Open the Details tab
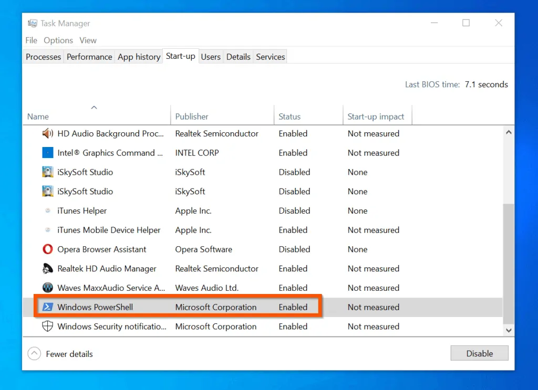This screenshot has width=538, height=390. click(238, 57)
